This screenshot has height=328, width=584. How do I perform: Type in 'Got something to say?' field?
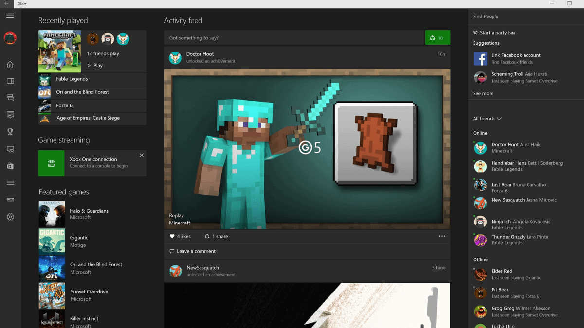[294, 38]
